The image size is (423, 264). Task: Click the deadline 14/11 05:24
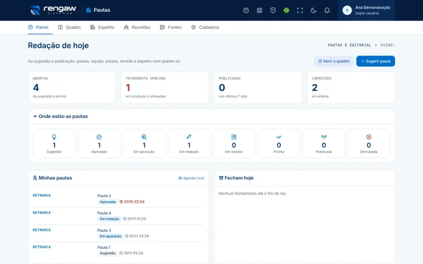[x=131, y=253]
